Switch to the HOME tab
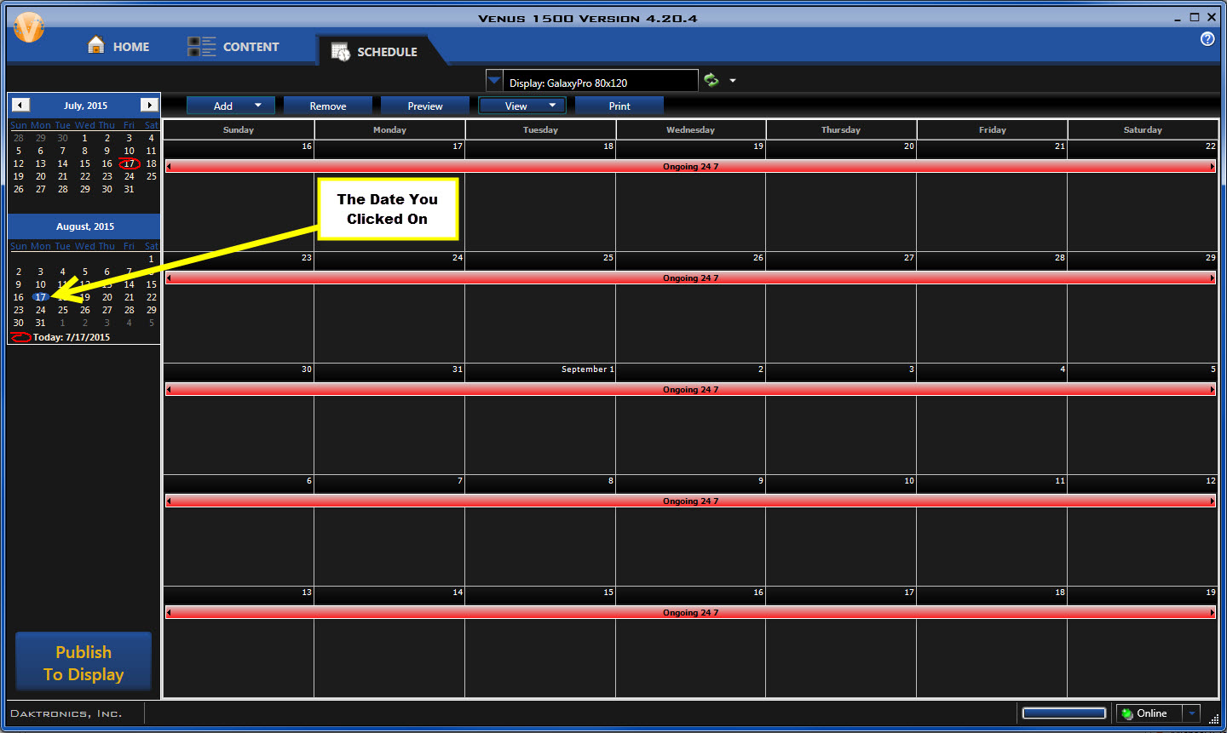The width and height of the screenshot is (1227, 733). tap(118, 47)
